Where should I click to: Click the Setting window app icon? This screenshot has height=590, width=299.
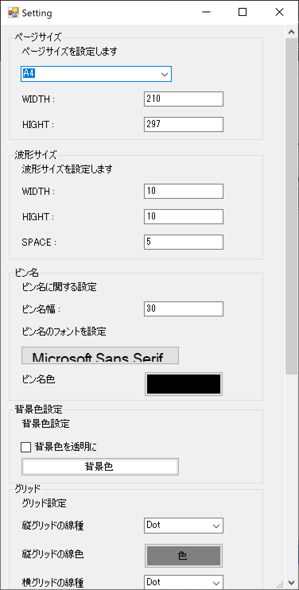[13, 13]
